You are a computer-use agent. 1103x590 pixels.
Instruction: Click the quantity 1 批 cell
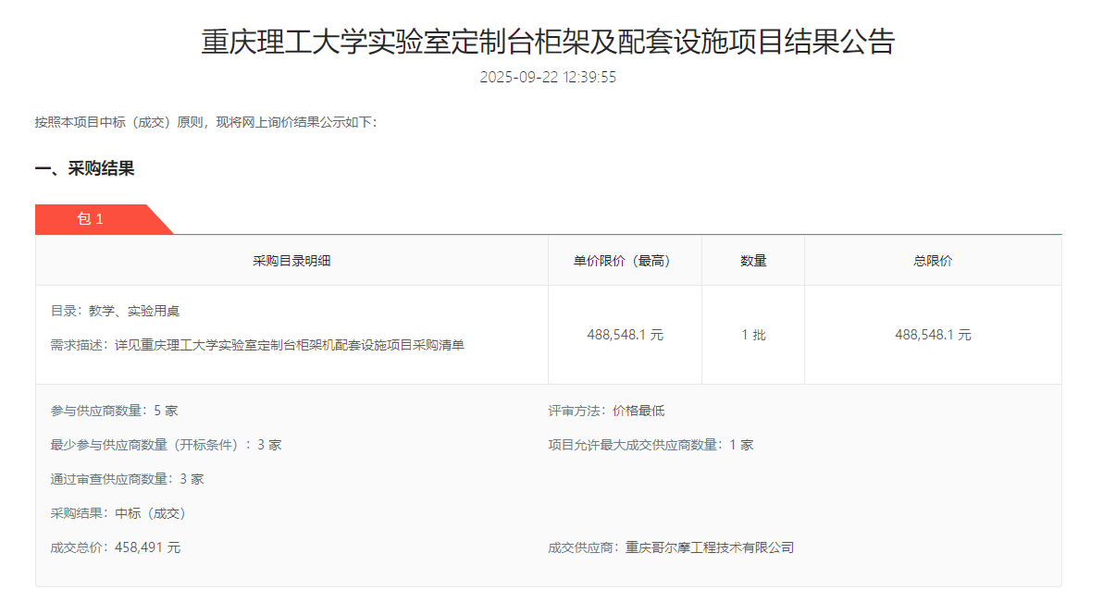tap(752, 334)
